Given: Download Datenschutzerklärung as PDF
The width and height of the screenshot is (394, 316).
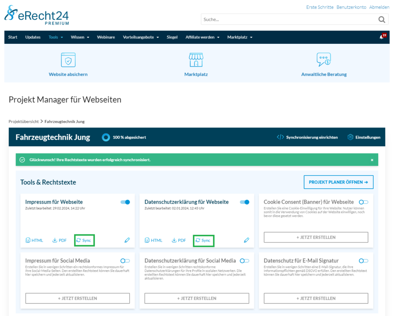Looking at the screenshot, I should 179,240.
